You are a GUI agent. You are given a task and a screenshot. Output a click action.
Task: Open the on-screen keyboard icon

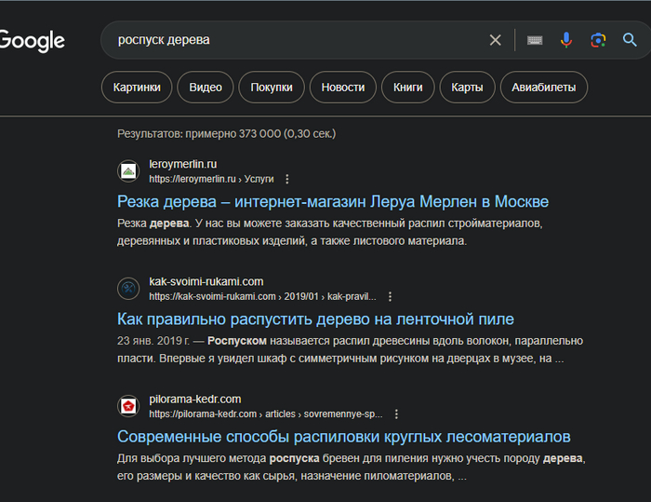pyautogui.click(x=535, y=40)
